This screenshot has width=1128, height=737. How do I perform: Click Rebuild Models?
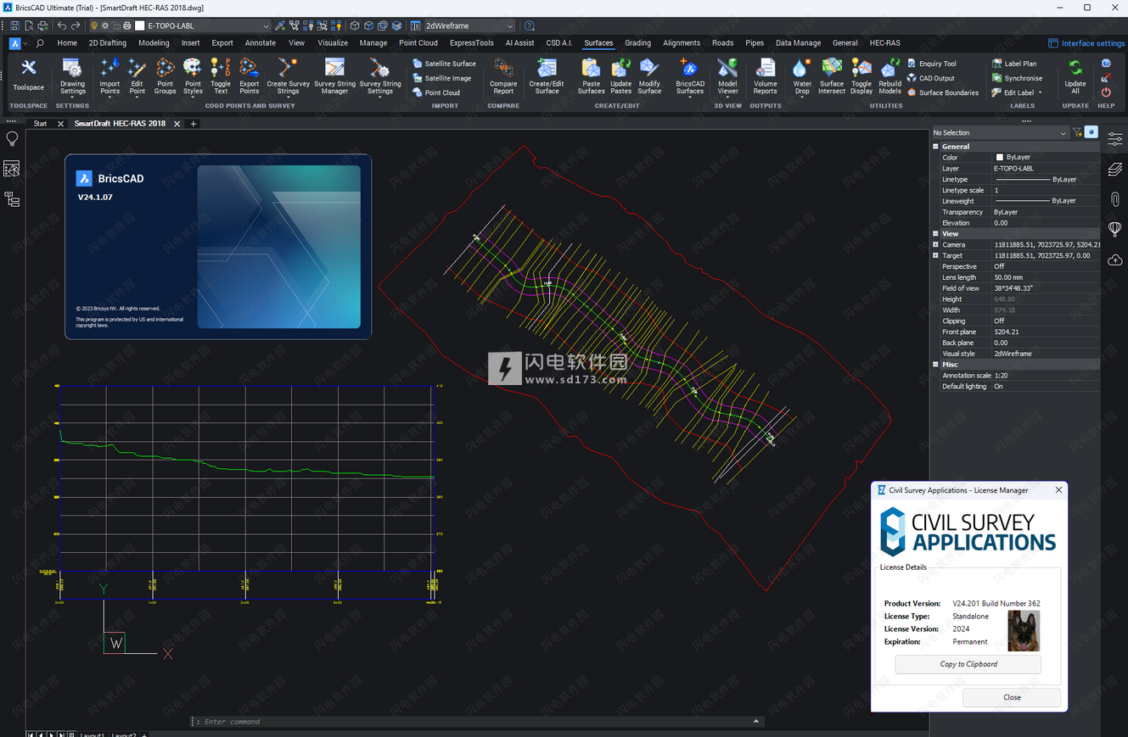tap(889, 76)
